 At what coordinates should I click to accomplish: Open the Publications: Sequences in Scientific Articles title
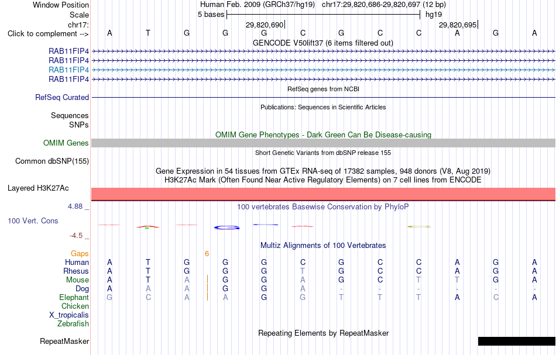coord(323,107)
